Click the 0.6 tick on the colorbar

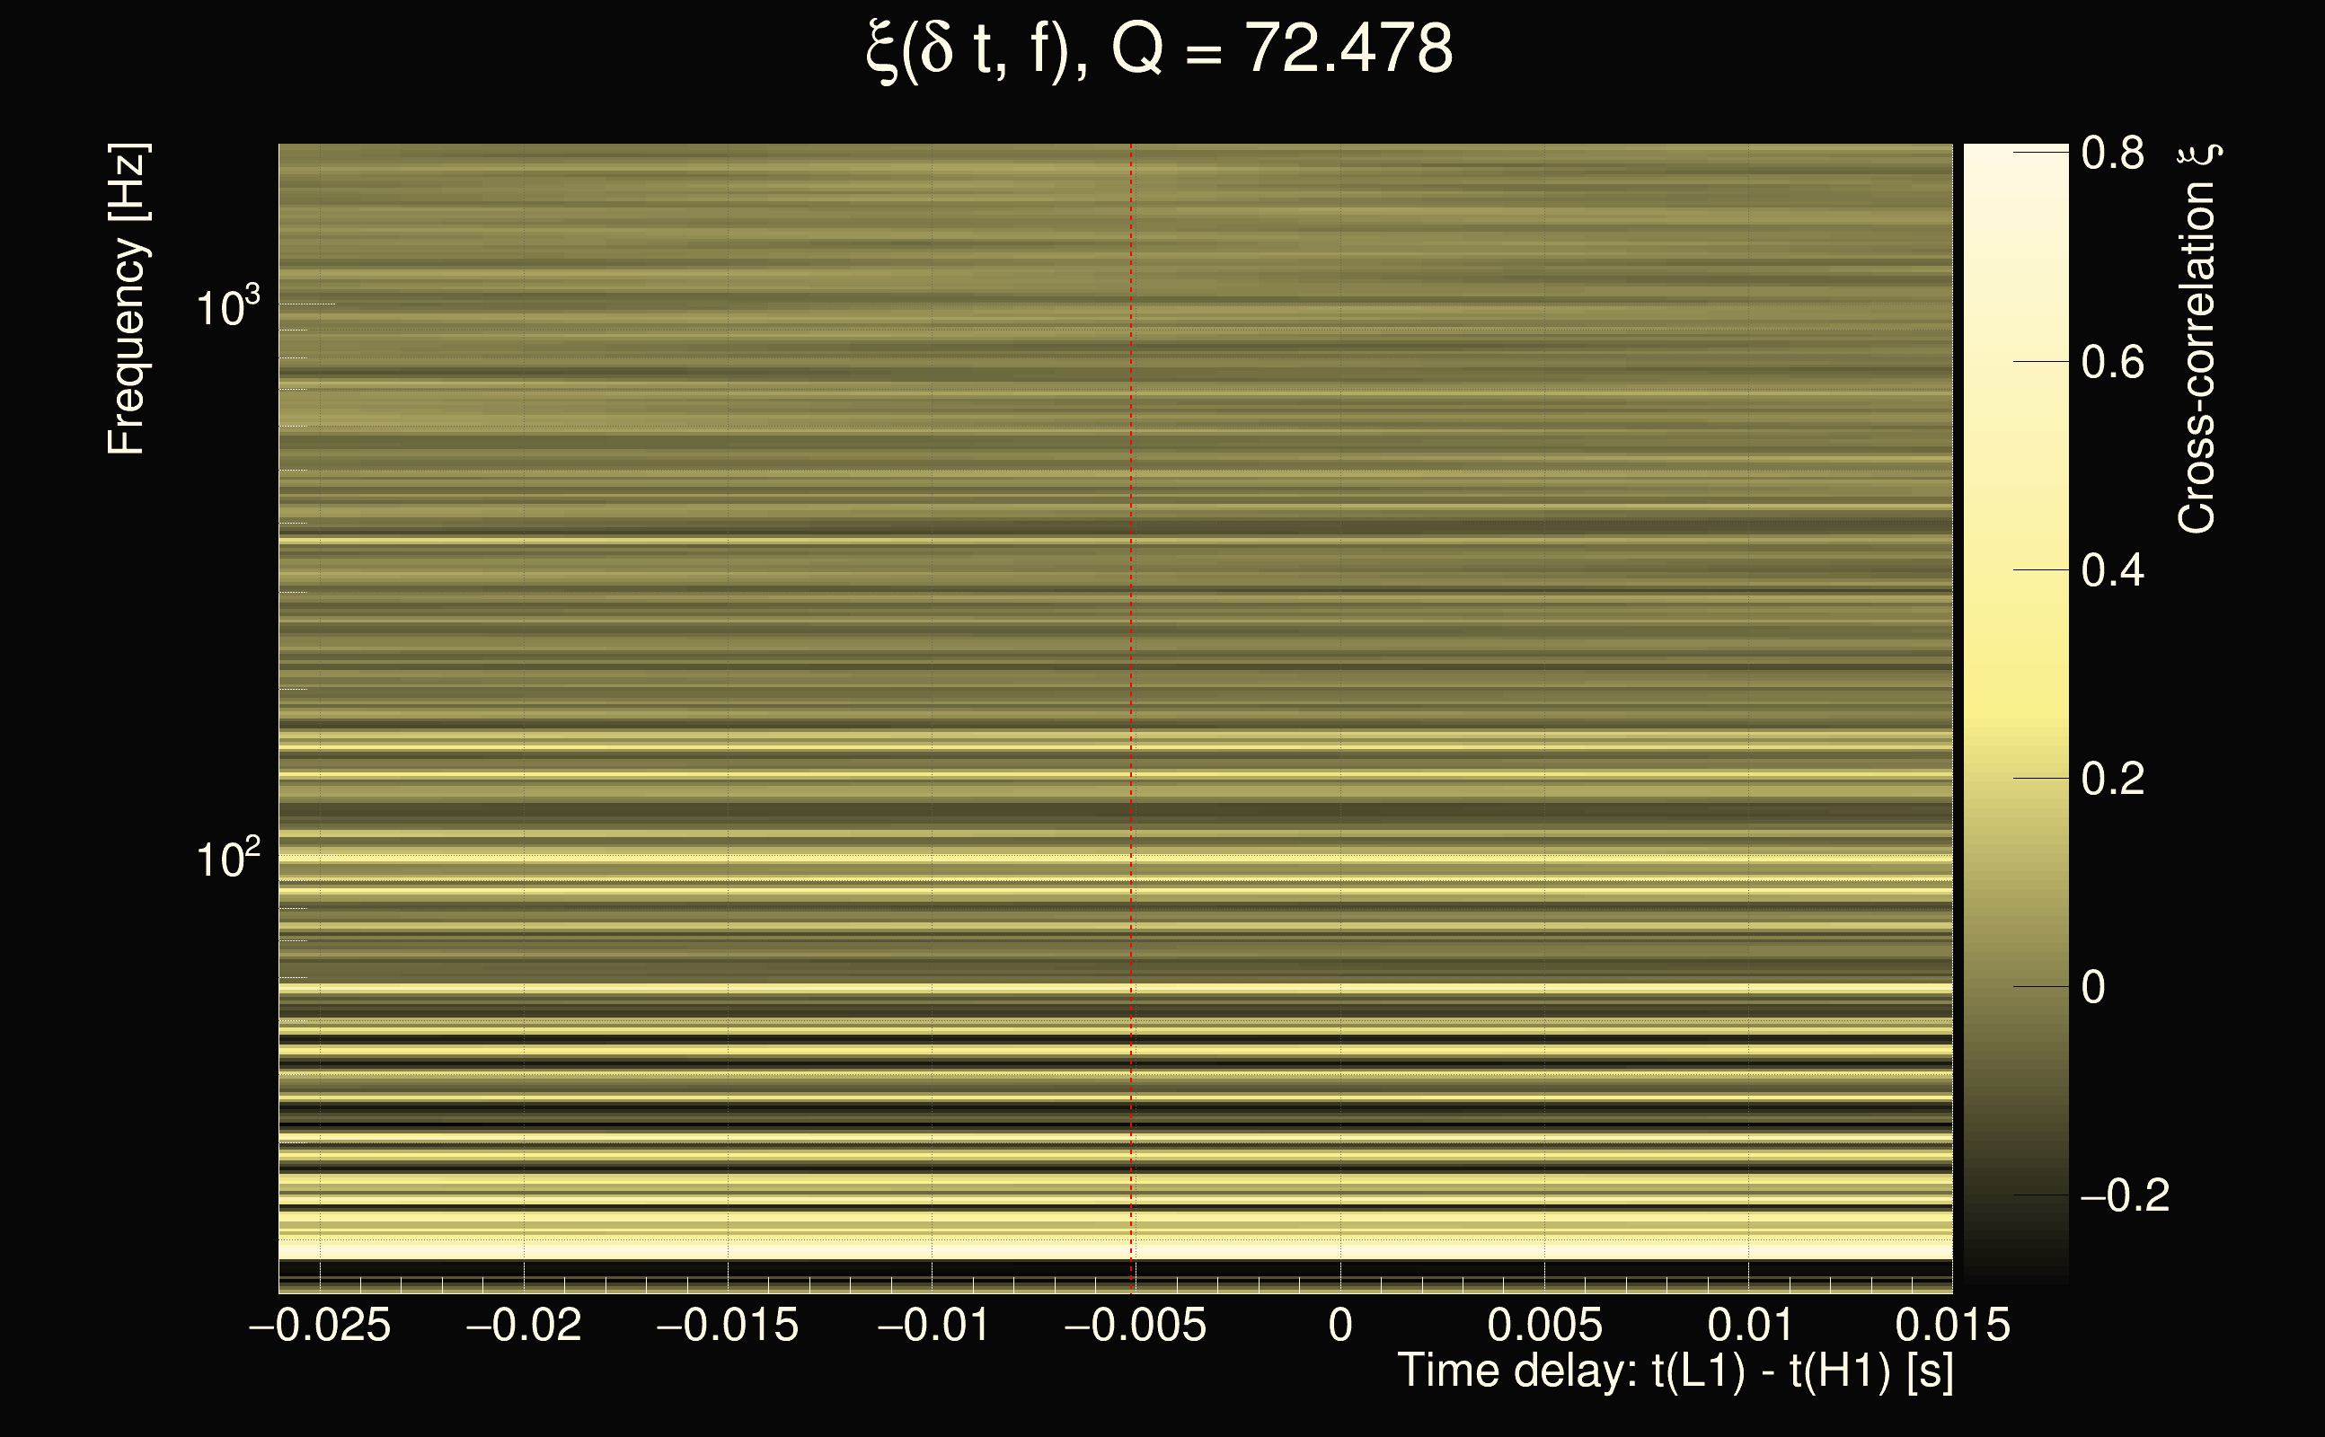tap(2112, 362)
